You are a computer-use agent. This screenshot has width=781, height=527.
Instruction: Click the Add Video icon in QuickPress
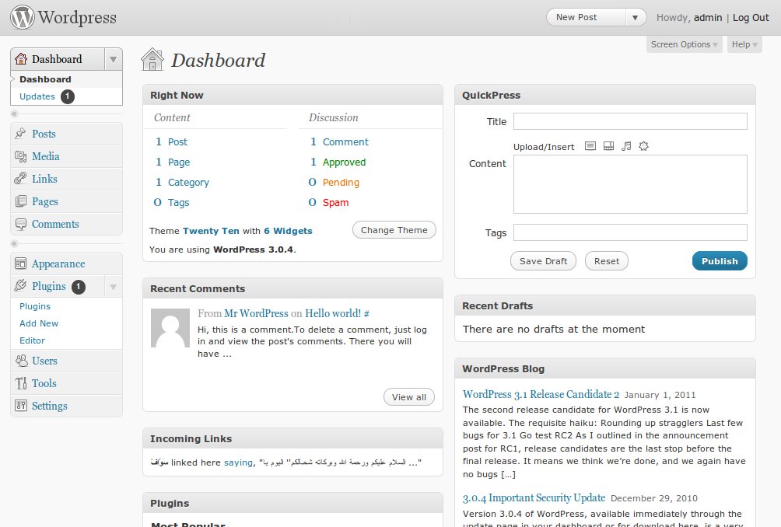pyautogui.click(x=608, y=146)
